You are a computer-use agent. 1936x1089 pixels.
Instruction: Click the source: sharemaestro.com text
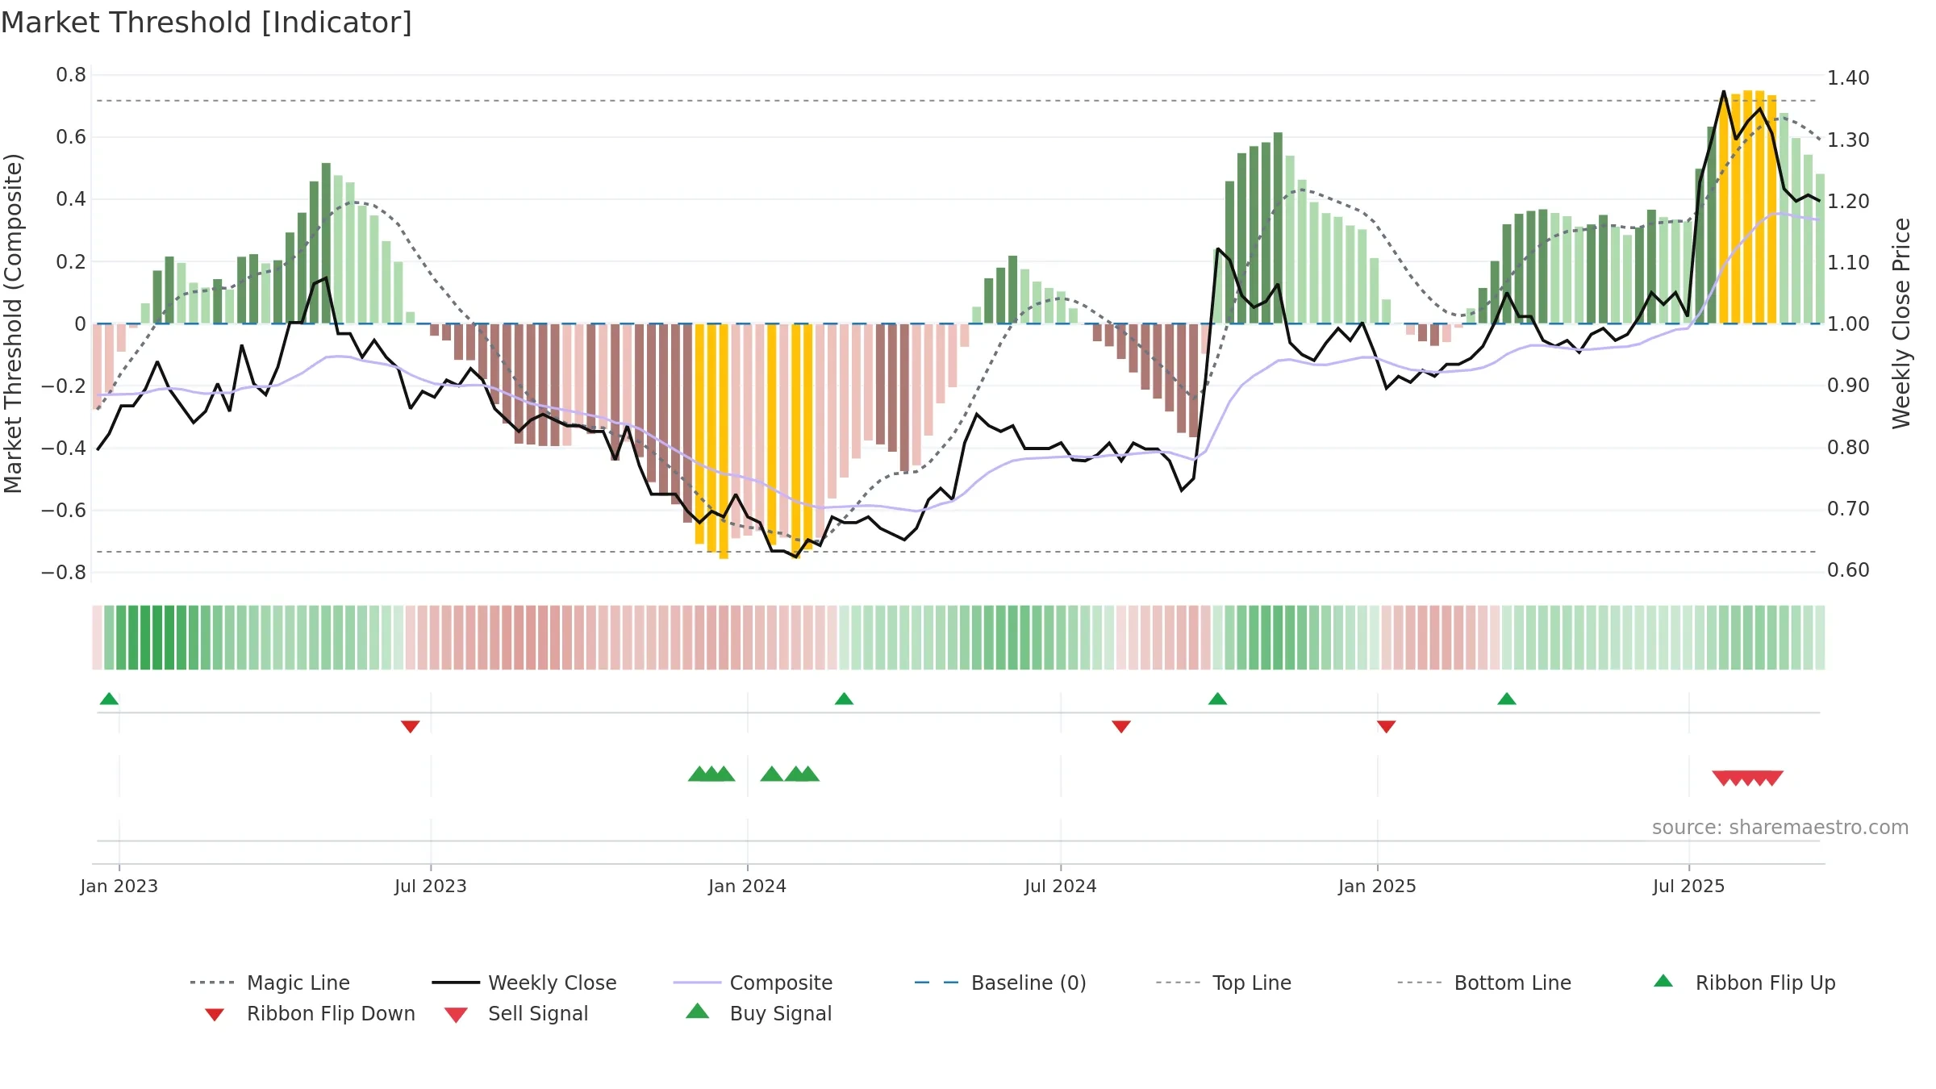1780,828
